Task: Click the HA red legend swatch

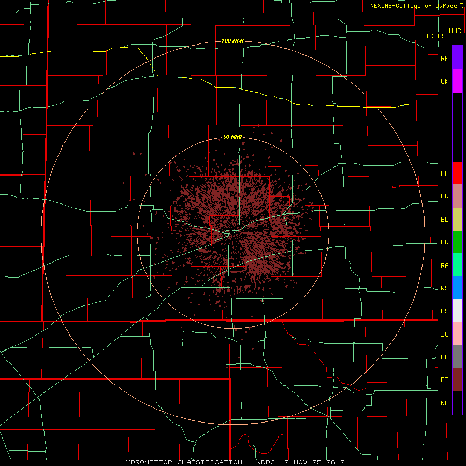Action: pyautogui.click(x=457, y=173)
